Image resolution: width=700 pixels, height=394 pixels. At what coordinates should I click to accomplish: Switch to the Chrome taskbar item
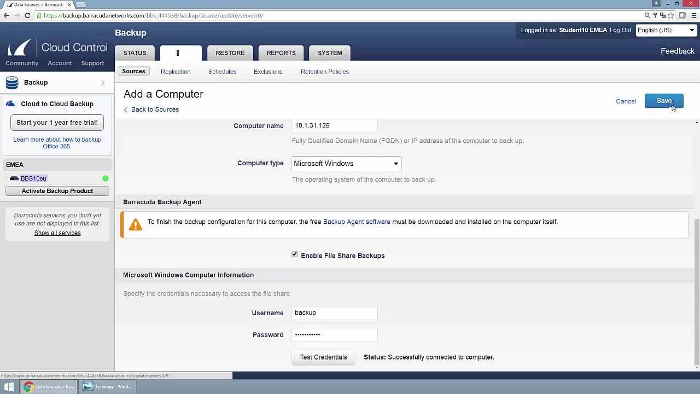49,386
